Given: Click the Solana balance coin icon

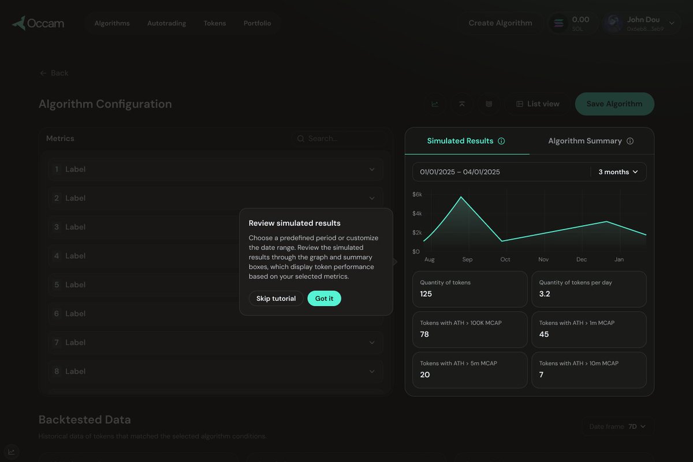Looking at the screenshot, I should coord(558,23).
